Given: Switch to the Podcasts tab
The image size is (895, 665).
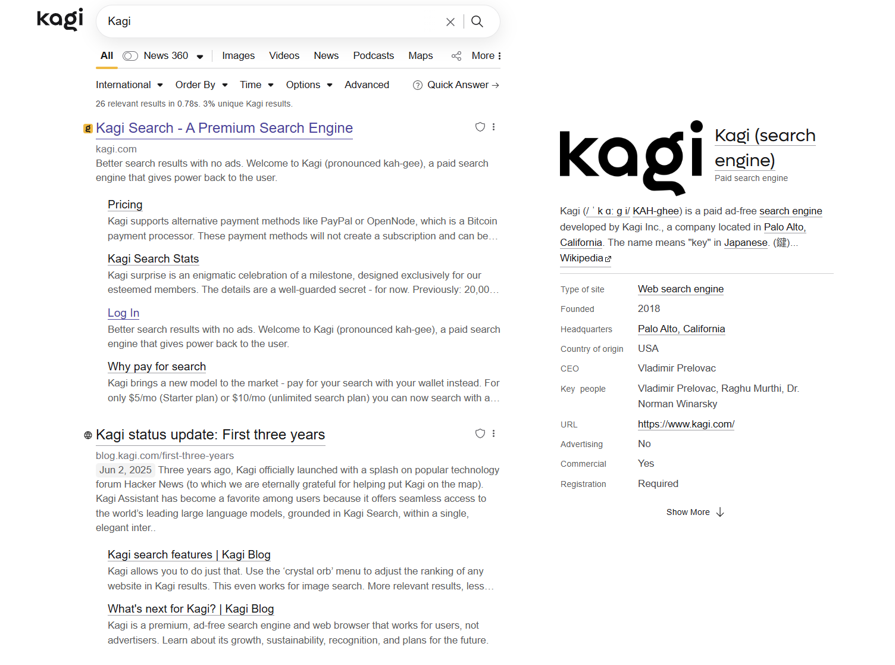Looking at the screenshot, I should (373, 56).
